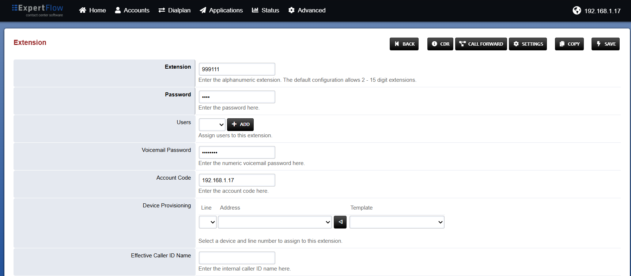Viewport: 631px width, 276px height.
Task: Open the Accounts menu
Action: 132,10
